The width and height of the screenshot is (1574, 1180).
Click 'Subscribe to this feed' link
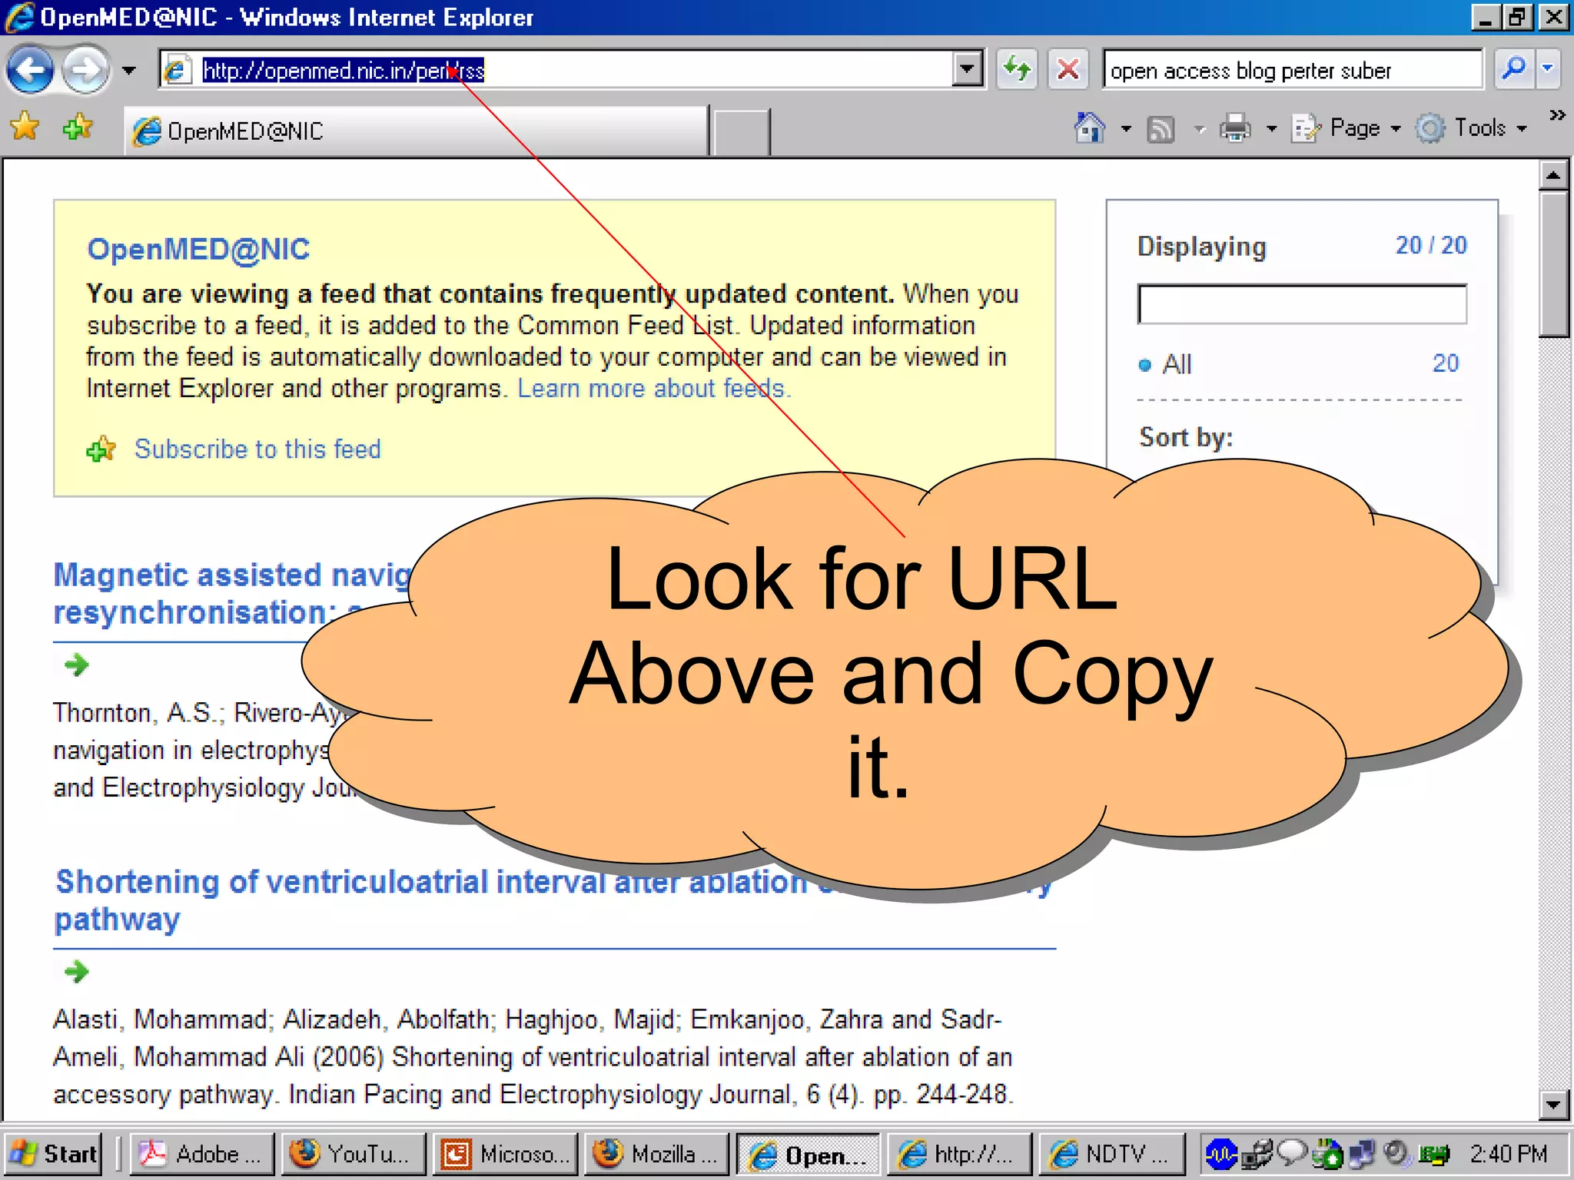pos(257,449)
